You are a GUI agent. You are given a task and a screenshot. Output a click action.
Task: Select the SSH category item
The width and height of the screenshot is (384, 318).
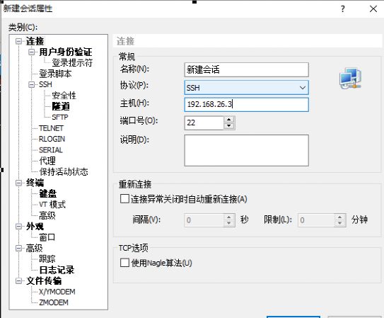45,84
